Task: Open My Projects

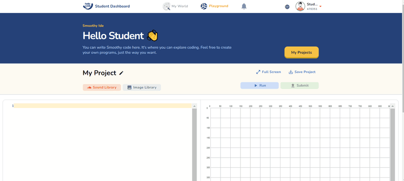Action: pyautogui.click(x=302, y=53)
